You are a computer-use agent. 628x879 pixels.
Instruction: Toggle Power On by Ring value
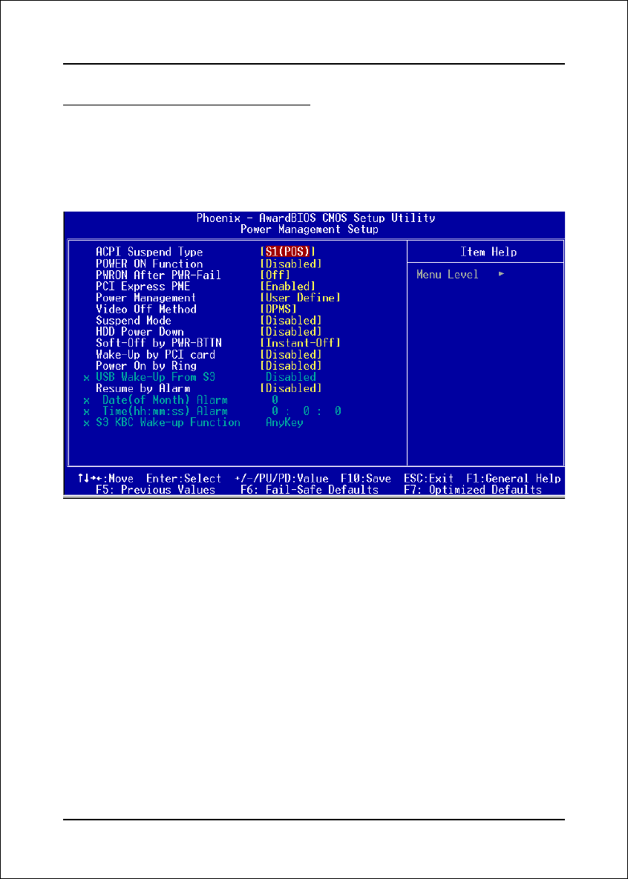[290, 366]
